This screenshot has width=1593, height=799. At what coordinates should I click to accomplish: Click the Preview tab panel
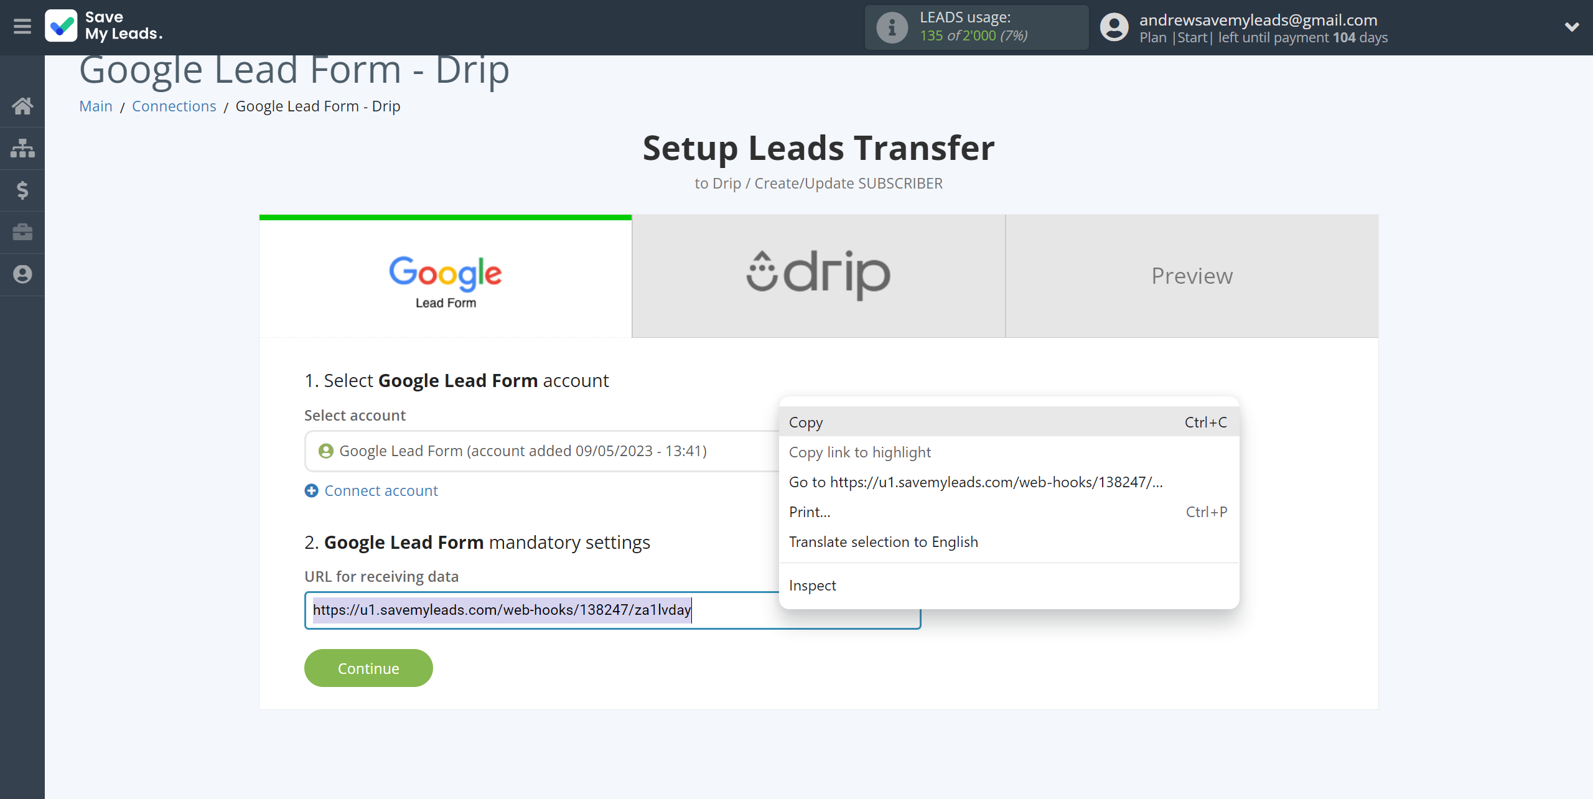pyautogui.click(x=1192, y=275)
